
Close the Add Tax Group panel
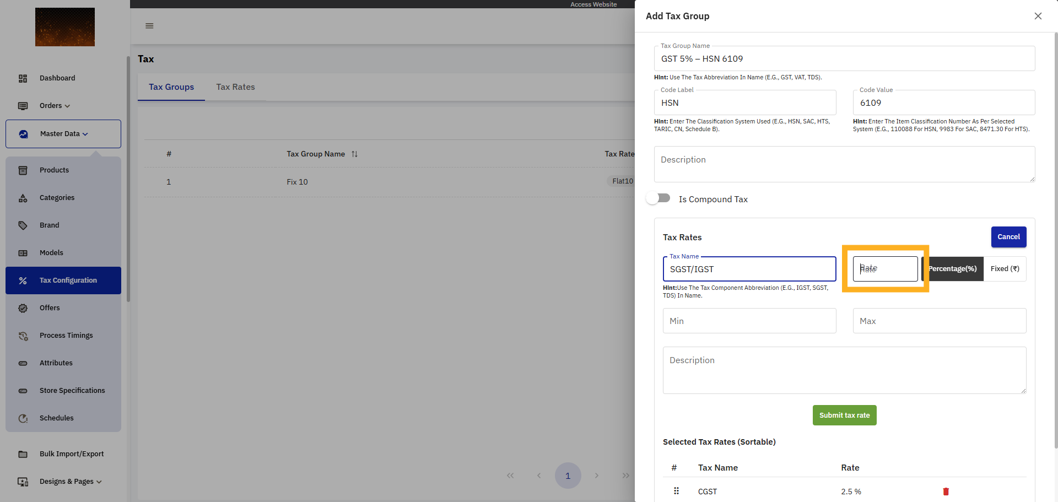(1038, 16)
